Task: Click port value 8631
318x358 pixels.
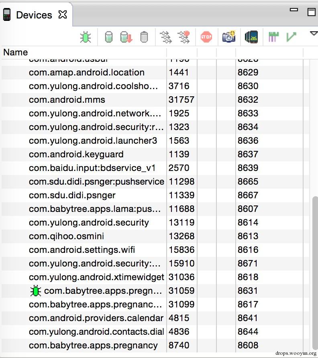Action: pos(248,291)
